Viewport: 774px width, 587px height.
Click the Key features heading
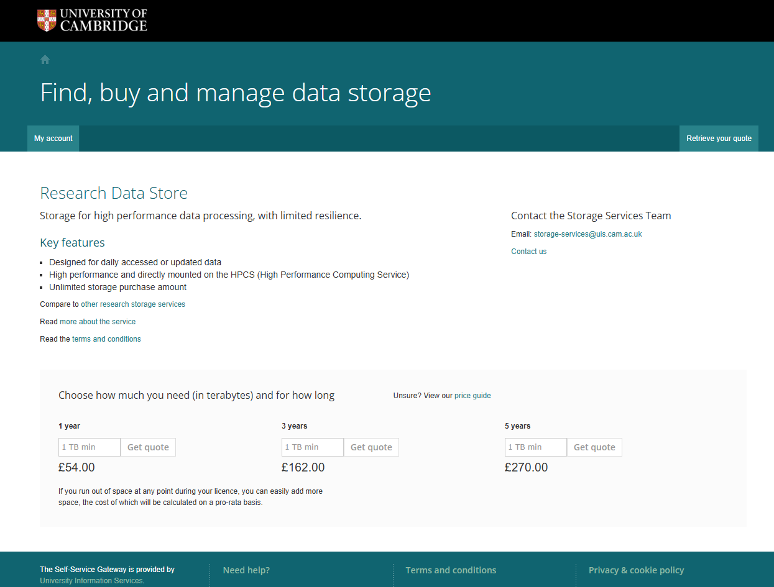click(72, 243)
